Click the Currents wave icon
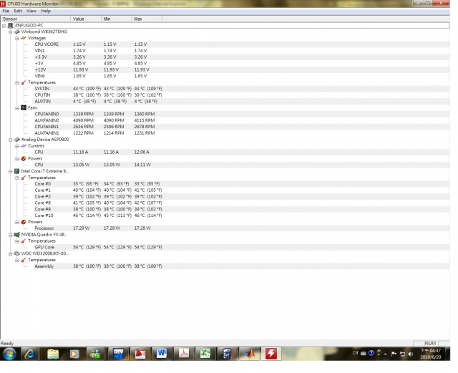This screenshot has height=373, width=458. pos(24,146)
